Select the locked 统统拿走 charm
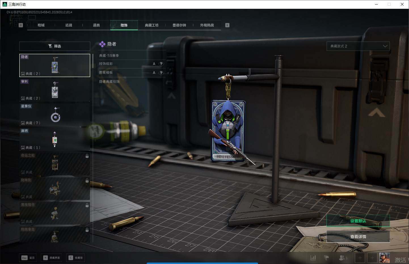 click(55, 235)
